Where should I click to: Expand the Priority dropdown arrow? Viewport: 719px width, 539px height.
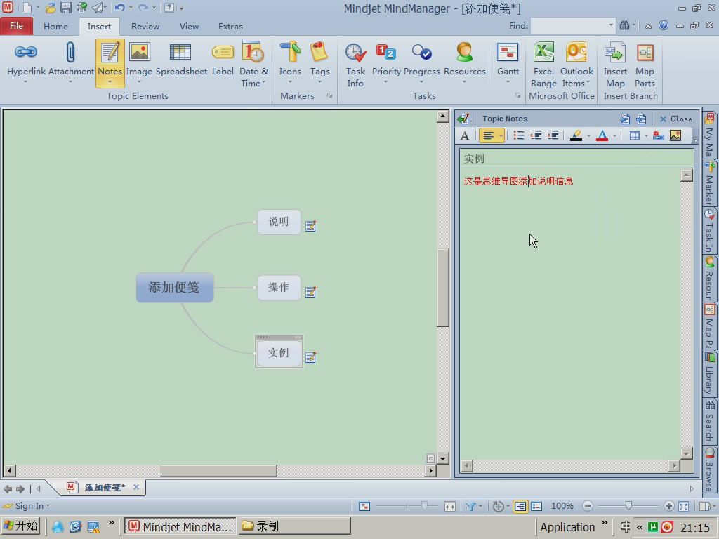click(385, 82)
